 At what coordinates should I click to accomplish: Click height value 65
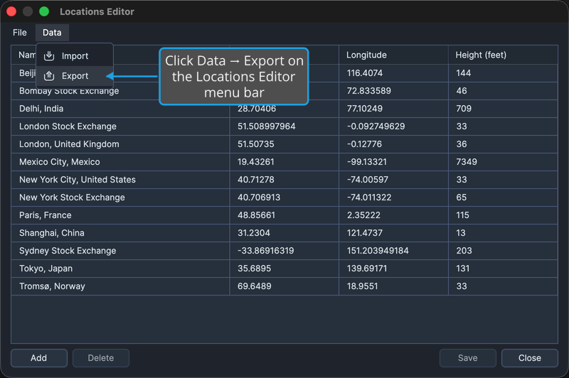(462, 198)
